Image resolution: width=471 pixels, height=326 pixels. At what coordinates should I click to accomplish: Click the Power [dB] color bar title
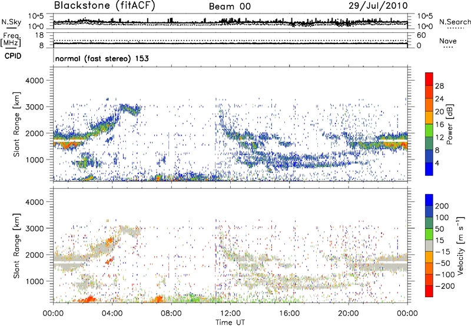[450, 124]
